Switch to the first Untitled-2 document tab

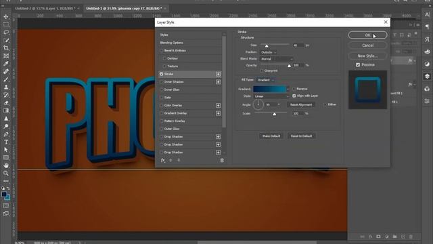click(45, 9)
